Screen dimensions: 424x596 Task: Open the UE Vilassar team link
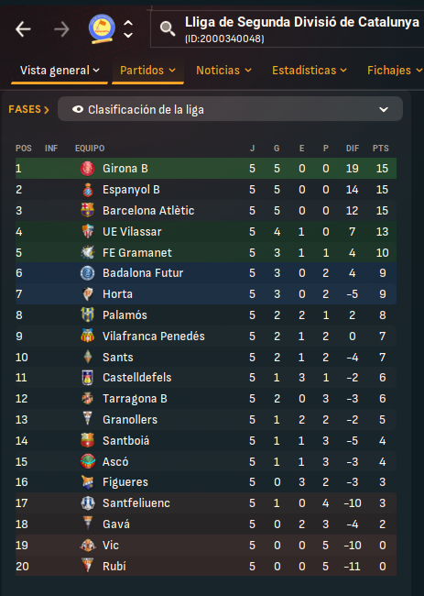132,231
